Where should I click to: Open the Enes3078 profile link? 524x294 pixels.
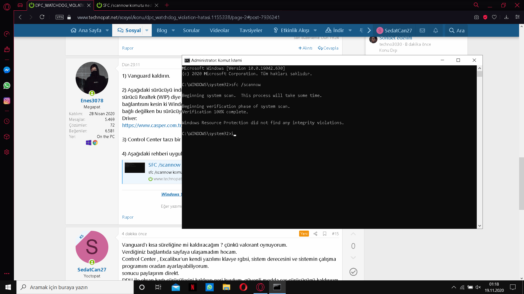coord(92,100)
